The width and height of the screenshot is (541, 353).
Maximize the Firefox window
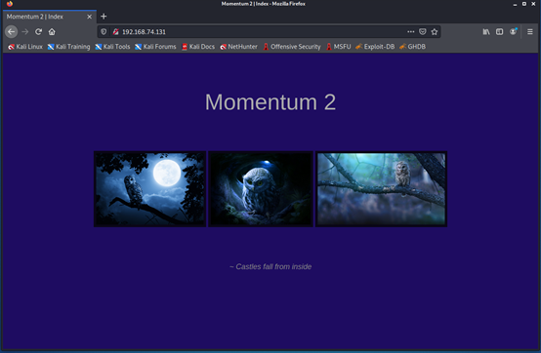[x=524, y=4]
